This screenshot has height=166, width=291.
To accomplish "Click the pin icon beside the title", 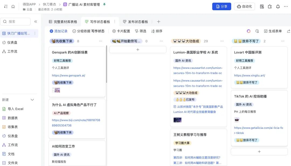I will pos(104,4).
